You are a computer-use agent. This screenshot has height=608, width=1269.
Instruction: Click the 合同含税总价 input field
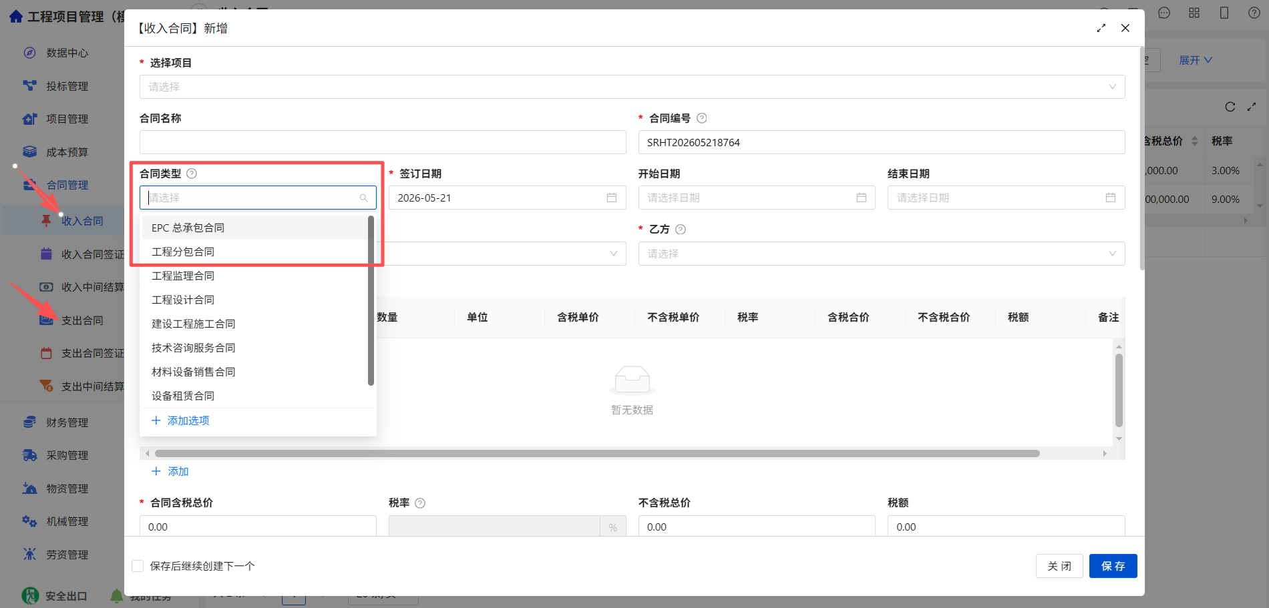coord(258,526)
